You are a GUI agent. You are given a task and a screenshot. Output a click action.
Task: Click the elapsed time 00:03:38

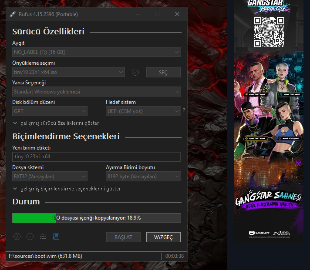[175, 256]
